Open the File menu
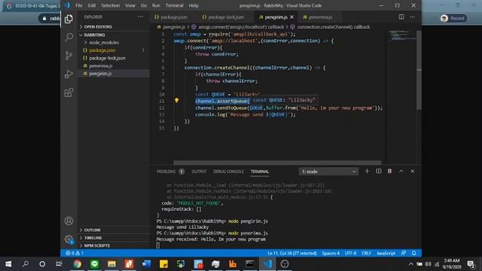 [79, 5]
